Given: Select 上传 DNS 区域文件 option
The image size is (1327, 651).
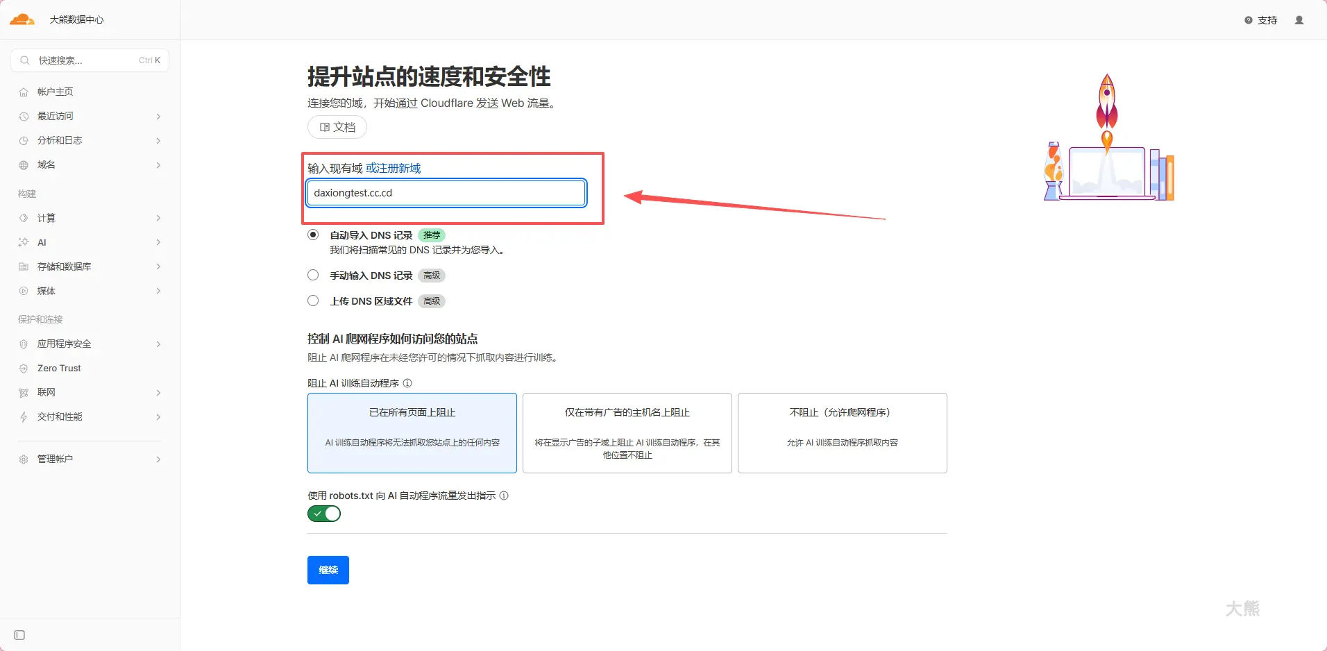Looking at the screenshot, I should coord(312,301).
